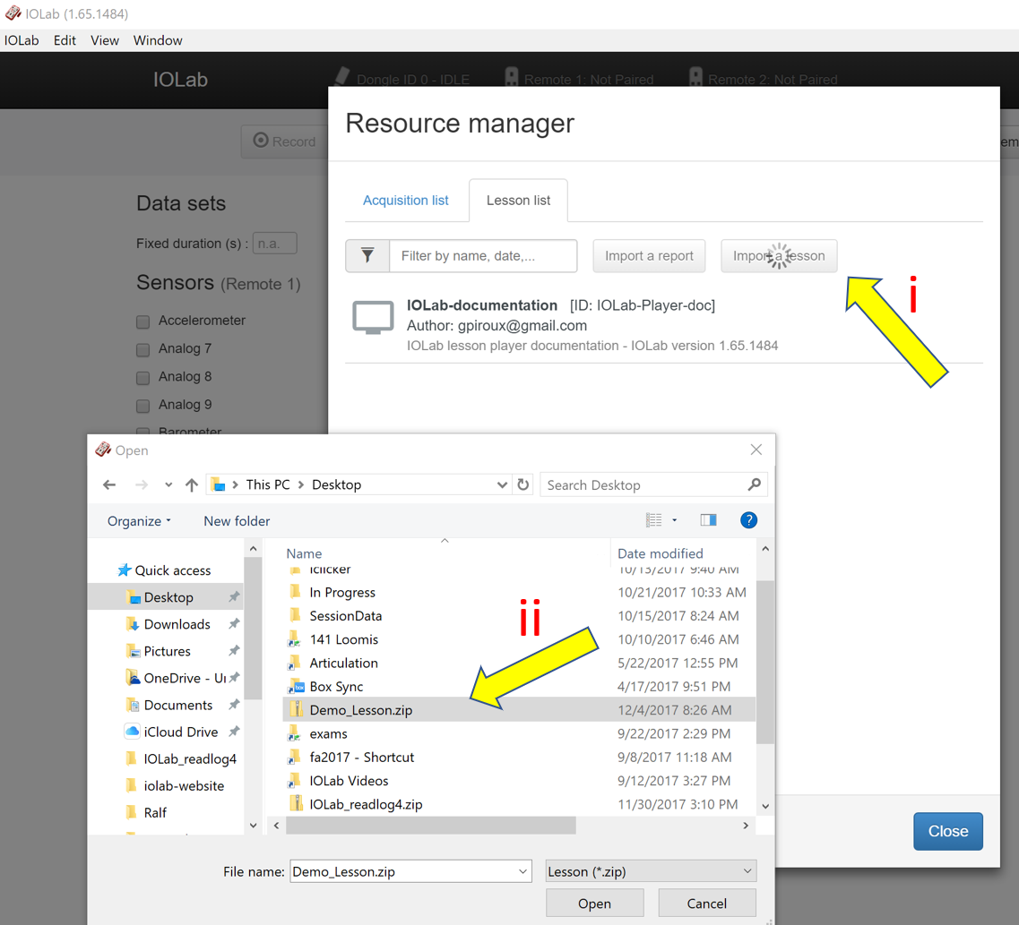Viewport: 1019px width, 925px height.
Task: Cancel the Open file dialog
Action: coord(707,904)
